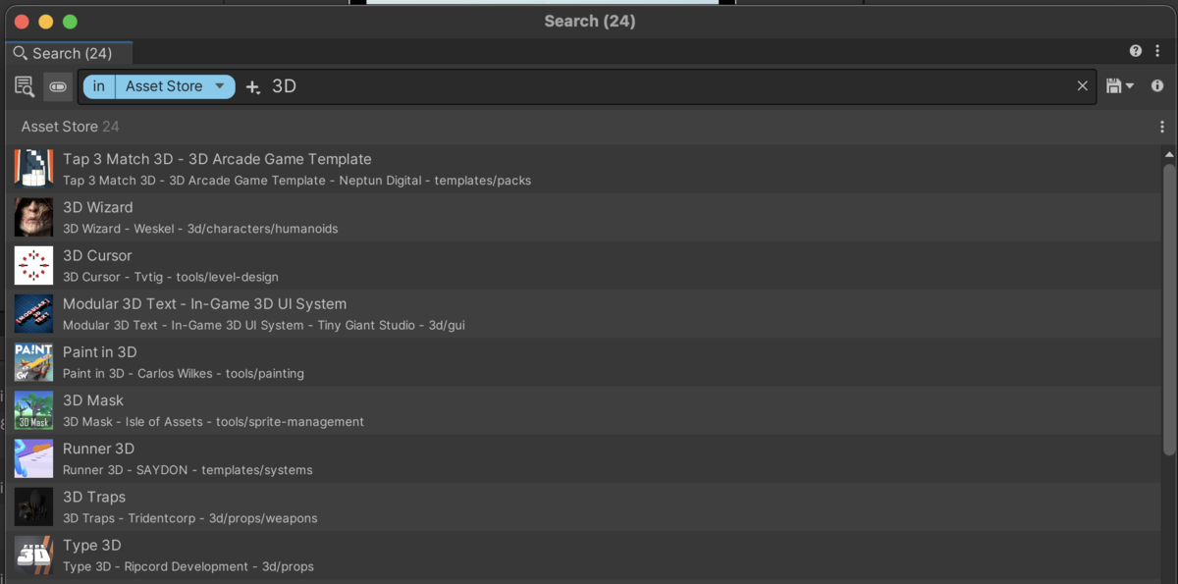Show result details with the info icon
Viewport: 1178px width, 584px height.
click(x=1156, y=86)
